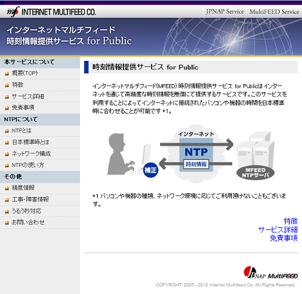Open the JPNAP Service tab
The image size is (302, 294).
coord(225,12)
